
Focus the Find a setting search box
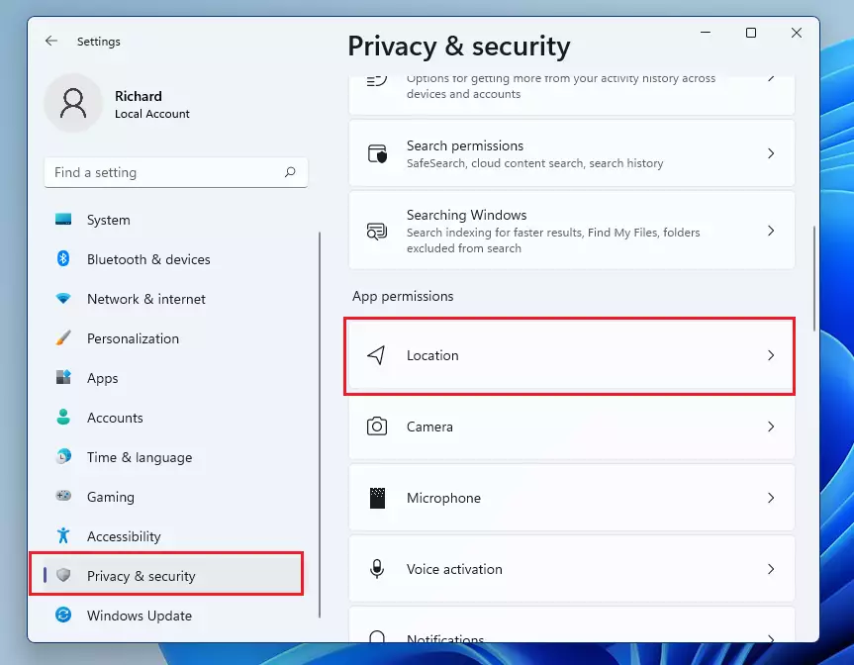coord(176,172)
